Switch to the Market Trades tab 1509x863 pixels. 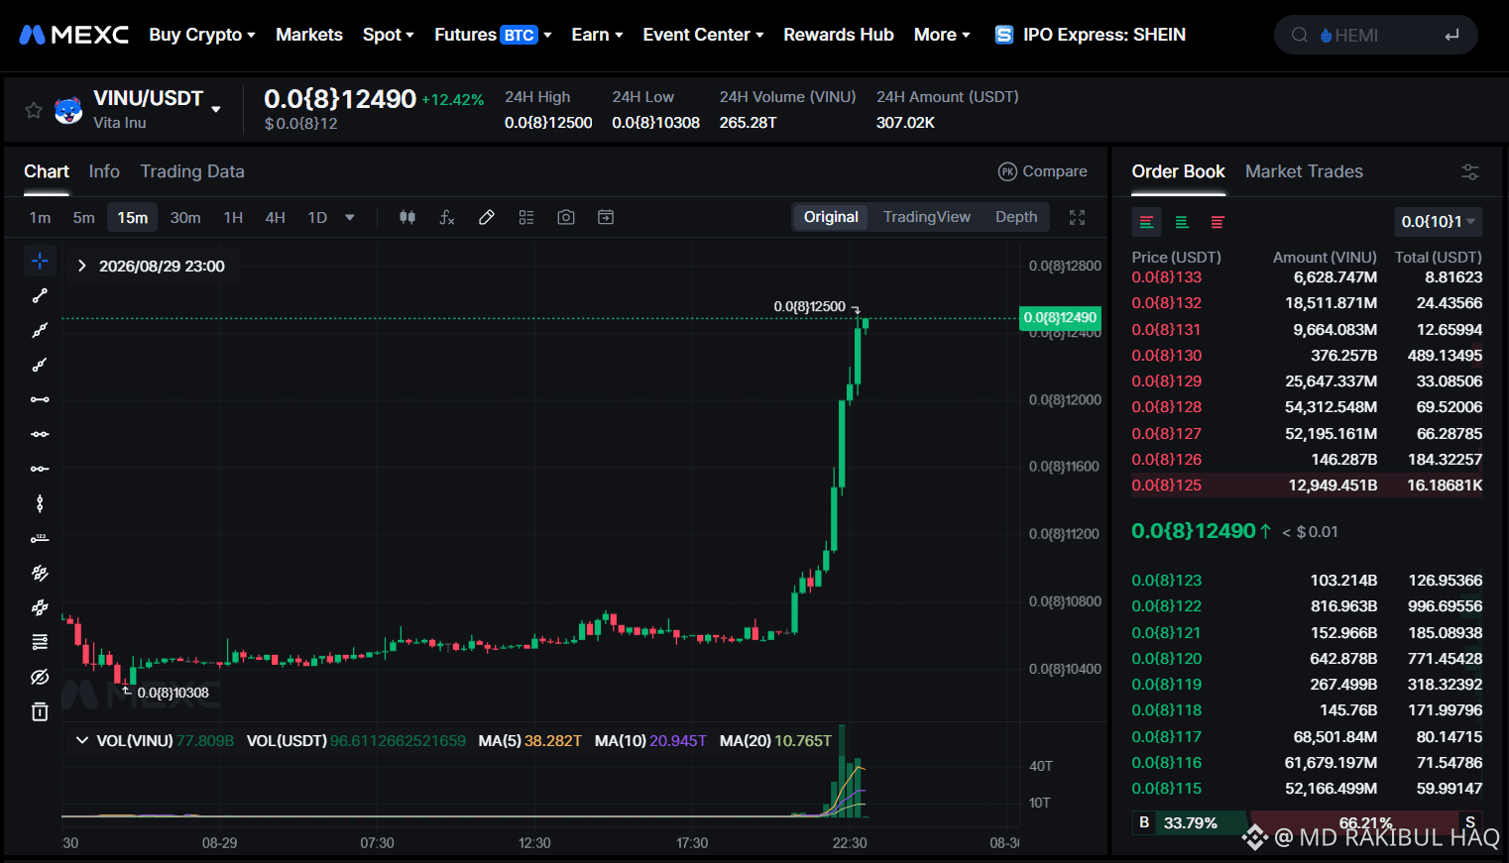click(x=1304, y=171)
